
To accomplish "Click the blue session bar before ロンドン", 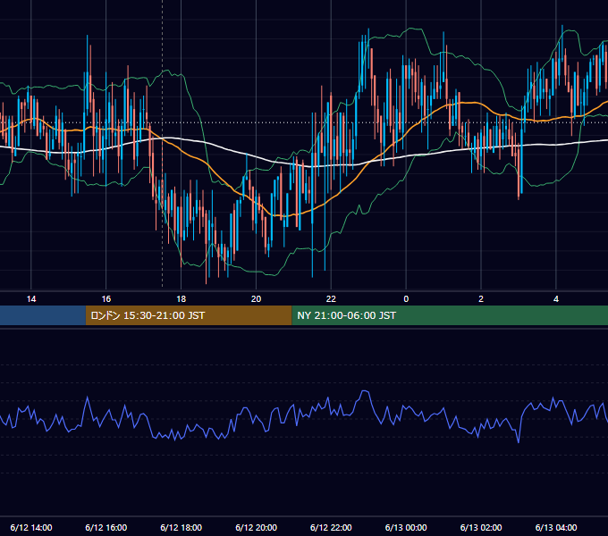I will tap(43, 315).
